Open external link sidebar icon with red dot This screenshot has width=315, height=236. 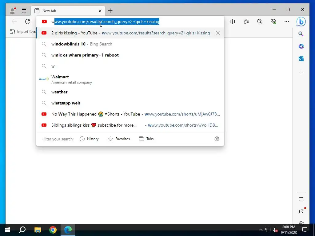[x=301, y=211]
